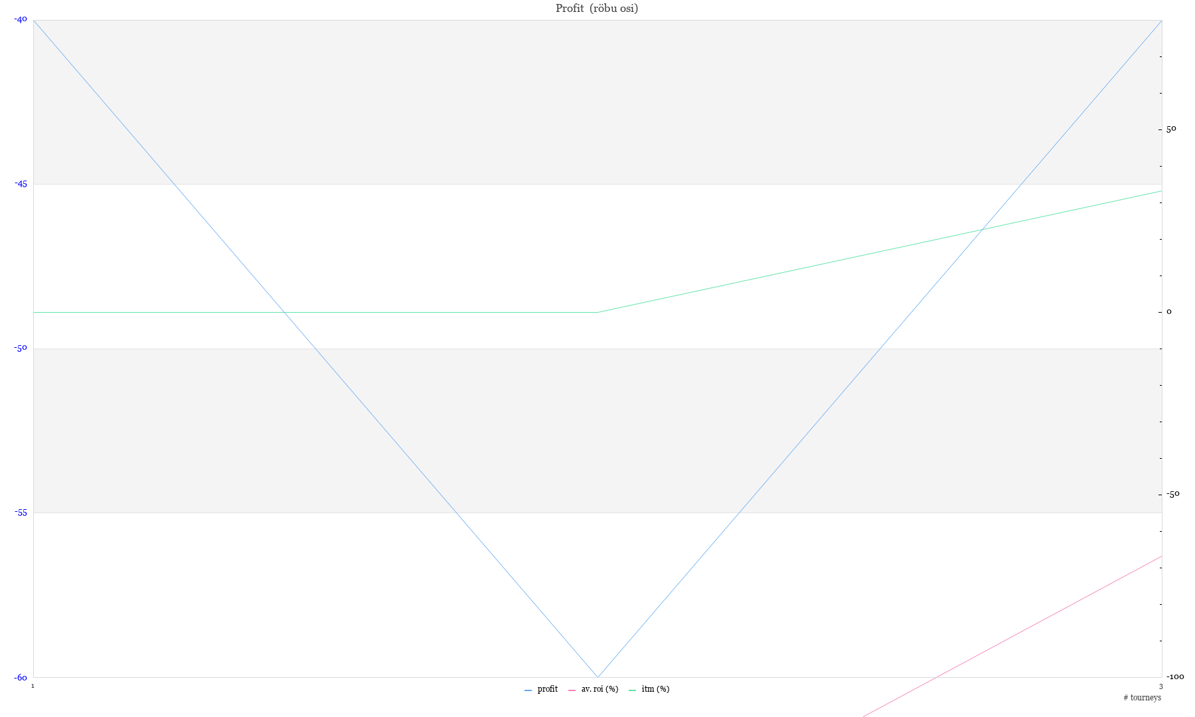Click the 0 label on right axis
The width and height of the screenshot is (1195, 717).
[x=1169, y=312]
